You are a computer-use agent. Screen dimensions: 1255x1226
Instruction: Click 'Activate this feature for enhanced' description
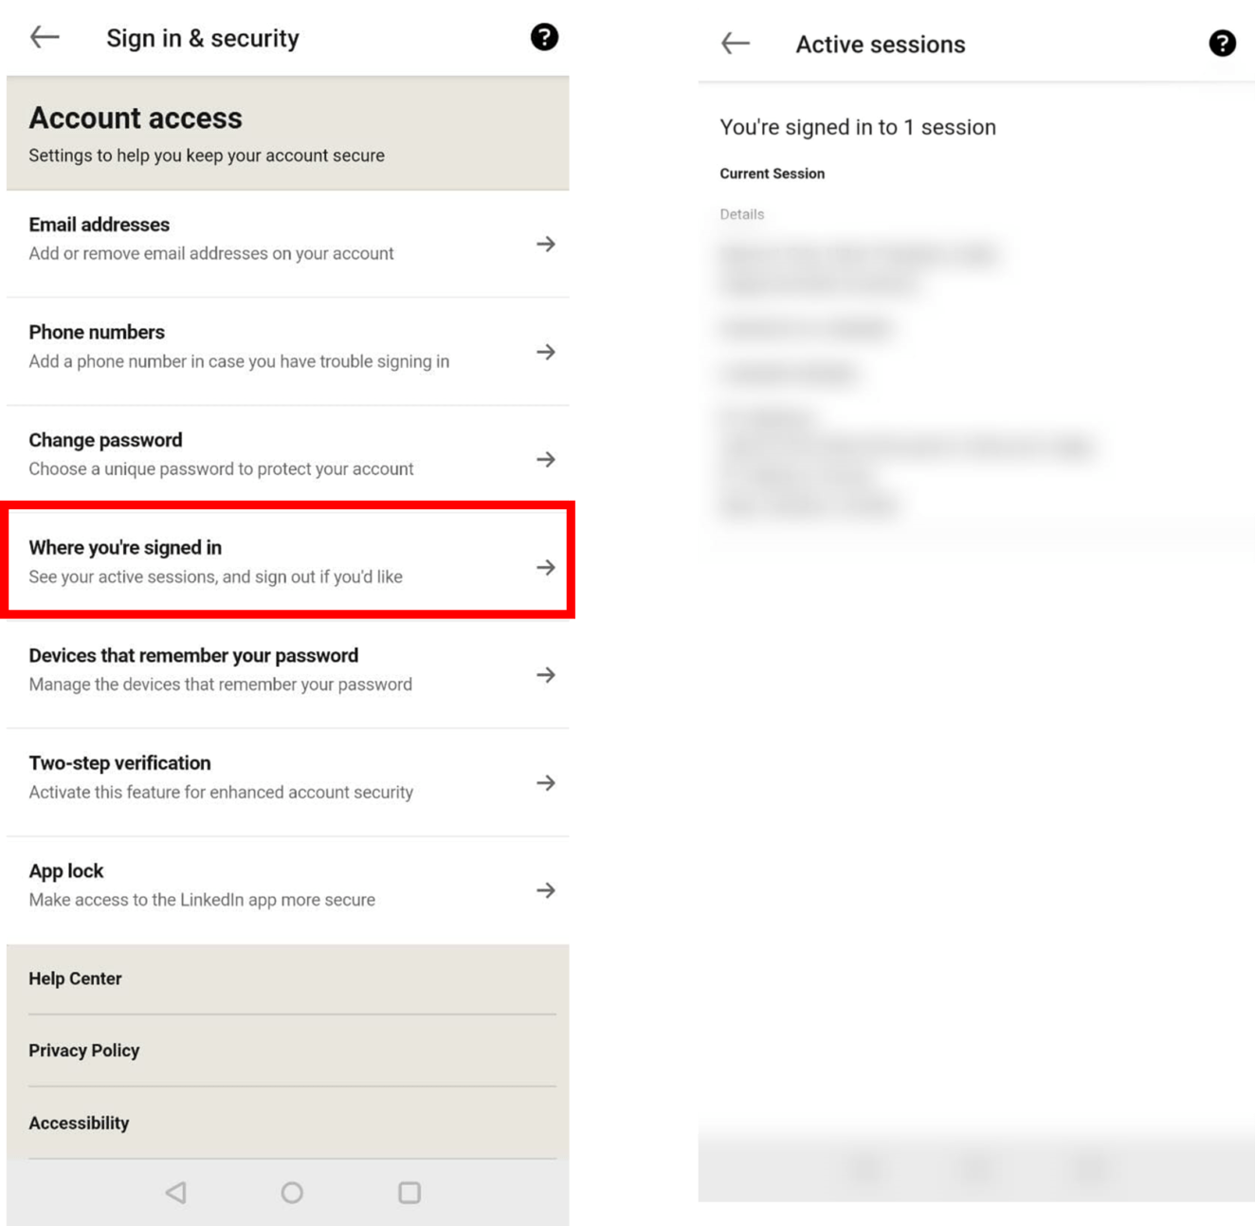[221, 792]
